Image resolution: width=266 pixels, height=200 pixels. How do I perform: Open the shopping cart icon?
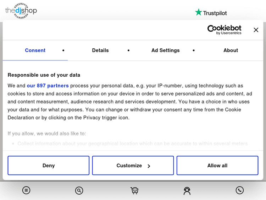pyautogui.click(x=134, y=190)
